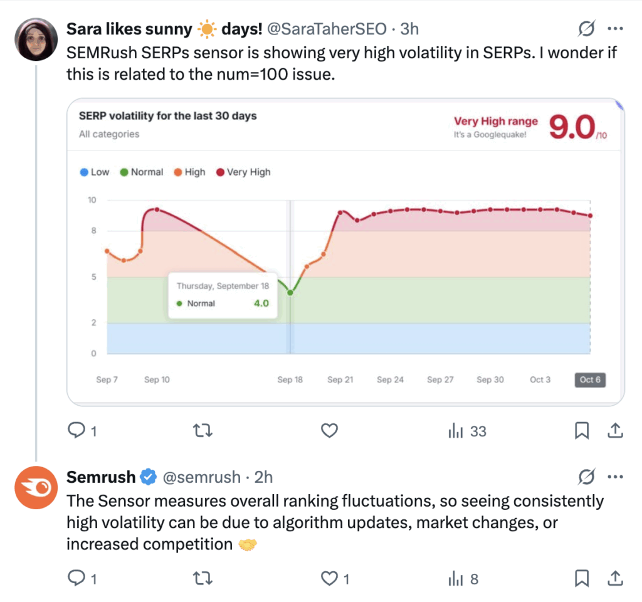
Task: Open more options on Semrush tweet
Action: (x=616, y=477)
